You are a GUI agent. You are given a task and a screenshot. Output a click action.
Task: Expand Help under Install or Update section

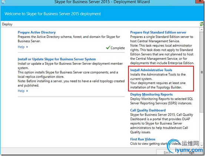click(x=23, y=91)
